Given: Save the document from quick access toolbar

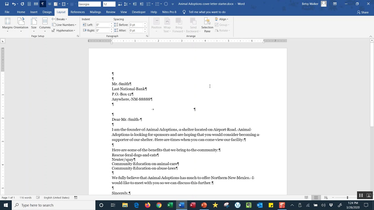Looking at the screenshot, I should pyautogui.click(x=7, y=4).
